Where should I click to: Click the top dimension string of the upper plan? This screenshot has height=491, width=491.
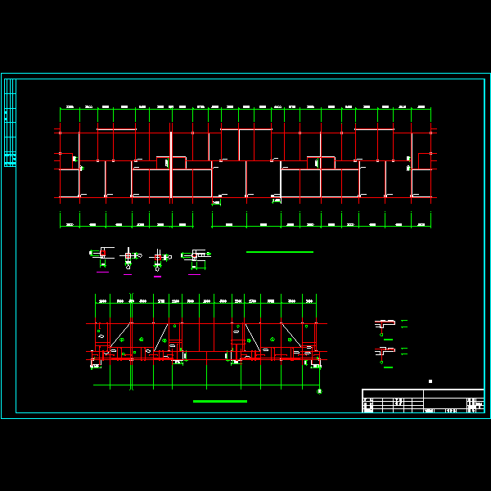point(245,107)
